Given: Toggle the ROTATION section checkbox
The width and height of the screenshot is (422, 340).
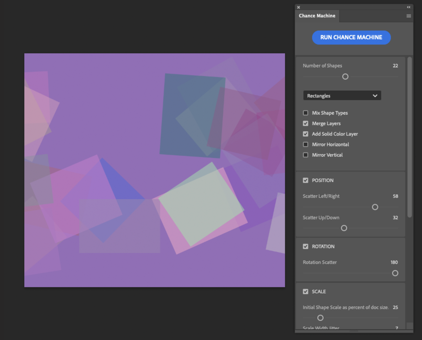Looking at the screenshot, I should 306,246.
